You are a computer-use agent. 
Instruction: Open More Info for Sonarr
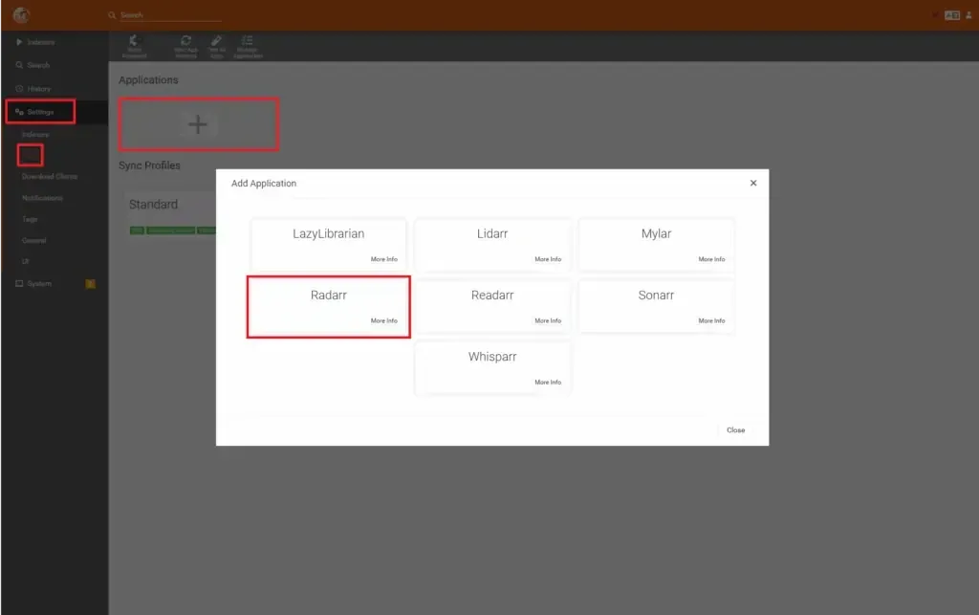(x=712, y=320)
